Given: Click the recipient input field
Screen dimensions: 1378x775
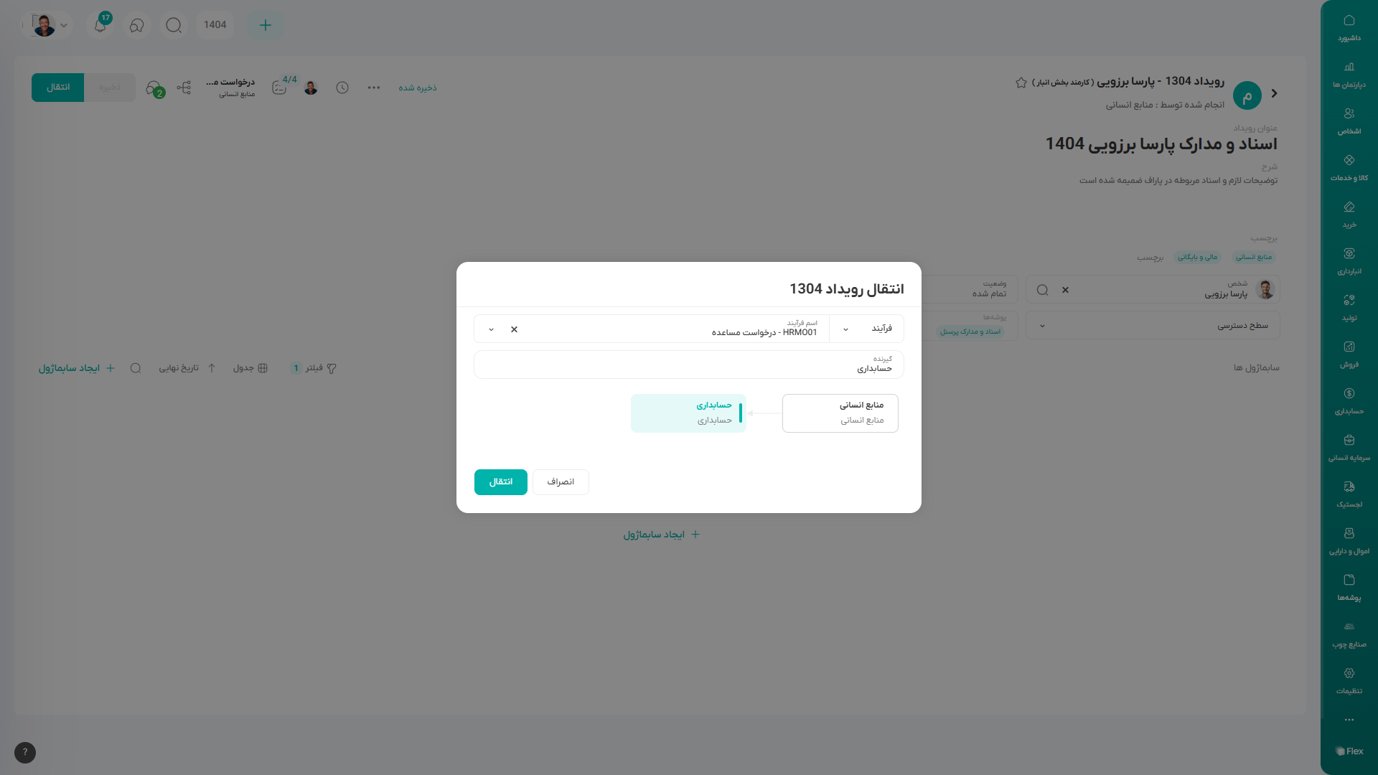Looking at the screenshot, I should click(688, 365).
